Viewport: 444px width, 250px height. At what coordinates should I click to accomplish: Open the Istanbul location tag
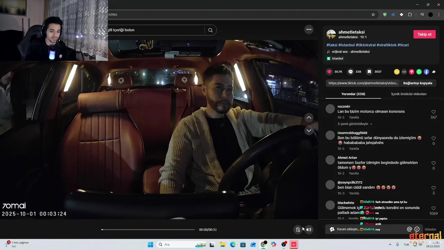pos(337,59)
